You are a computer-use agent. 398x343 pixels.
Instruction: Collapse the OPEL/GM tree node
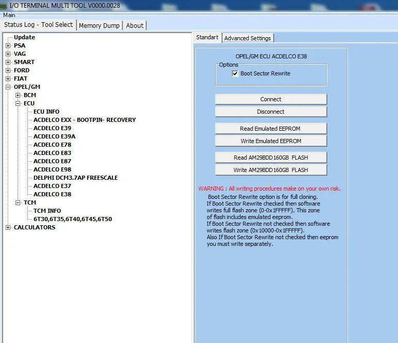coord(8,87)
